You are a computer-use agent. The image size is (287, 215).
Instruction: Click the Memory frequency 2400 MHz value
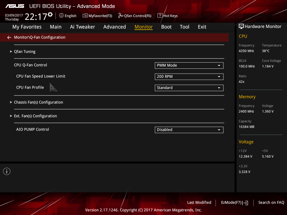tap(246, 111)
